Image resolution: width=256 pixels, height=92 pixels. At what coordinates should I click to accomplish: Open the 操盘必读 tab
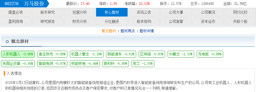click(x=15, y=12)
